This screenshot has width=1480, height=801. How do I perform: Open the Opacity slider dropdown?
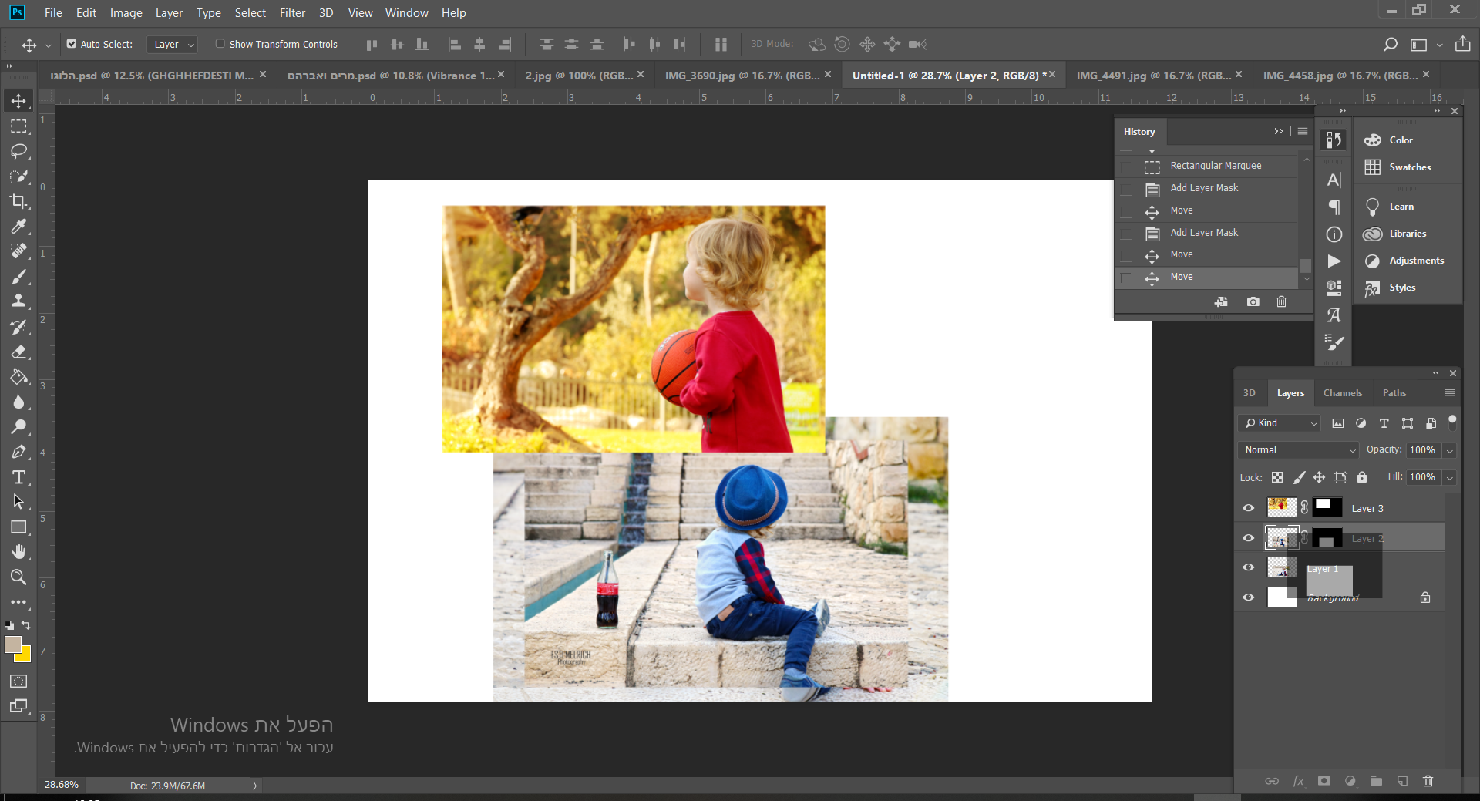[x=1450, y=450]
